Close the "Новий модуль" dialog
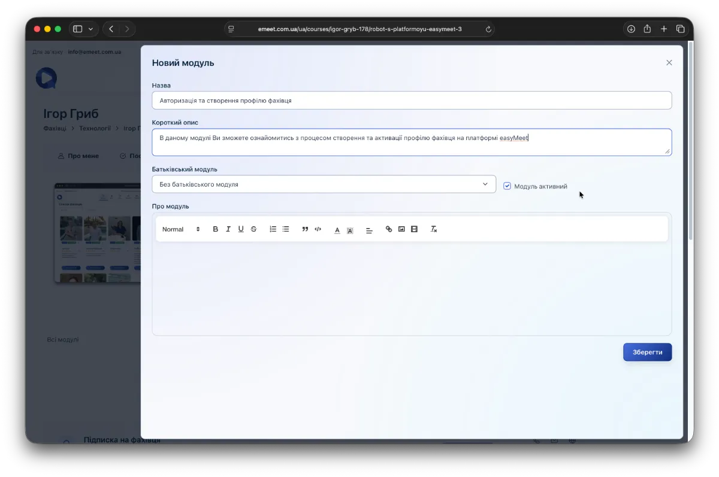719x477 pixels. [x=669, y=63]
